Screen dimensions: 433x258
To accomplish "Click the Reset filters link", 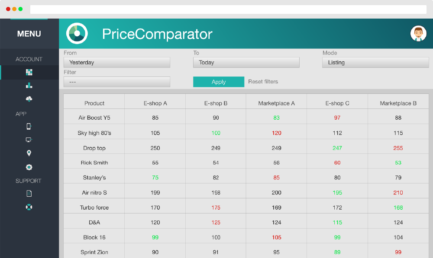I will (263, 82).
